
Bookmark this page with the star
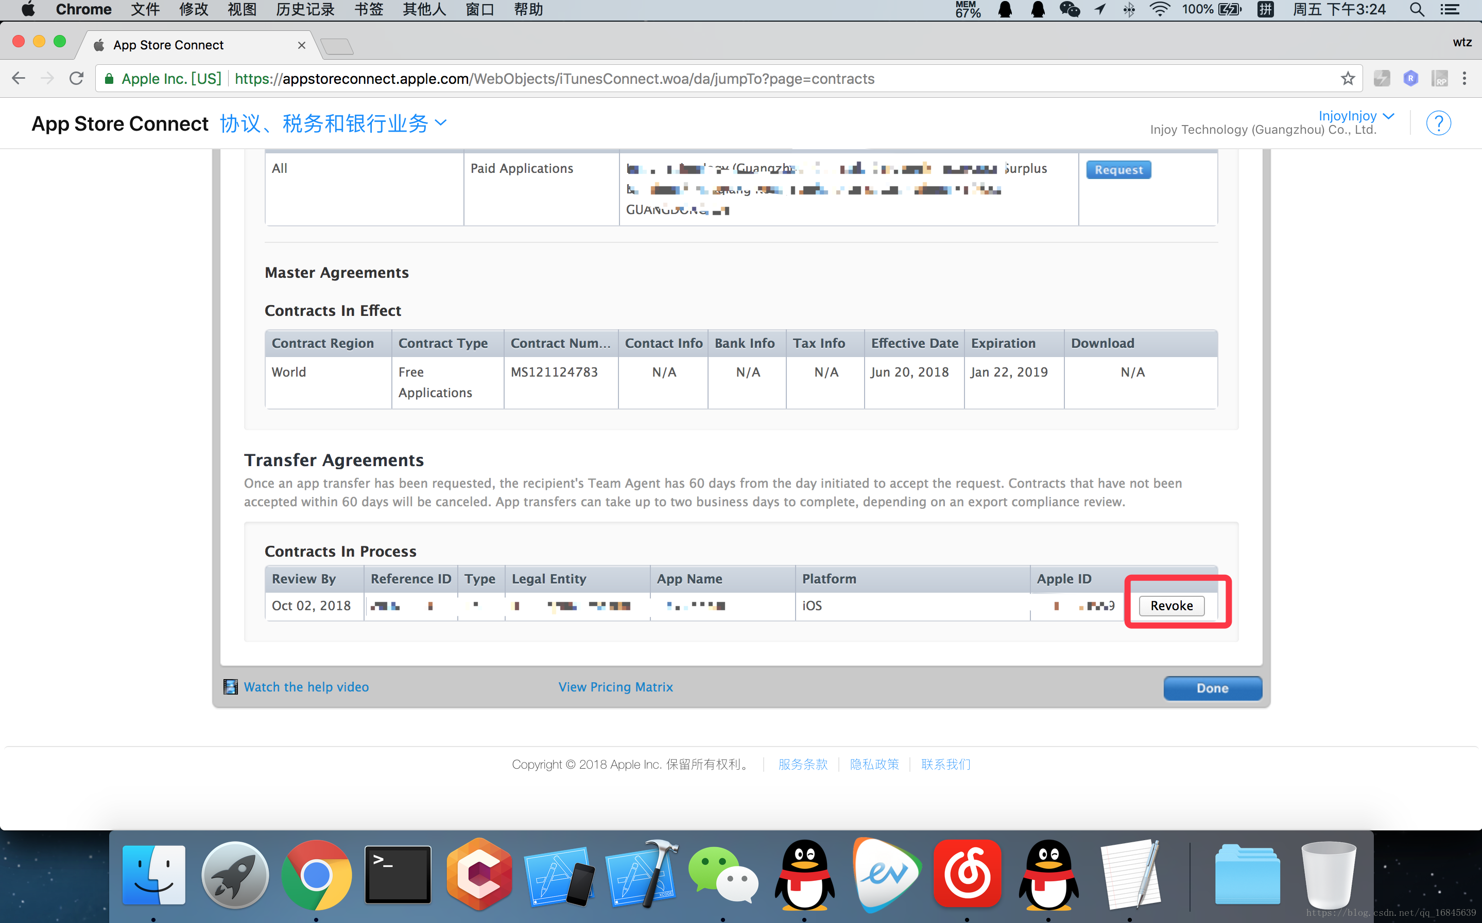point(1348,79)
